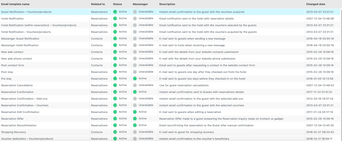Click Status dot of Post stay row
Viewport: 342px width, 141px height.
point(115,72)
